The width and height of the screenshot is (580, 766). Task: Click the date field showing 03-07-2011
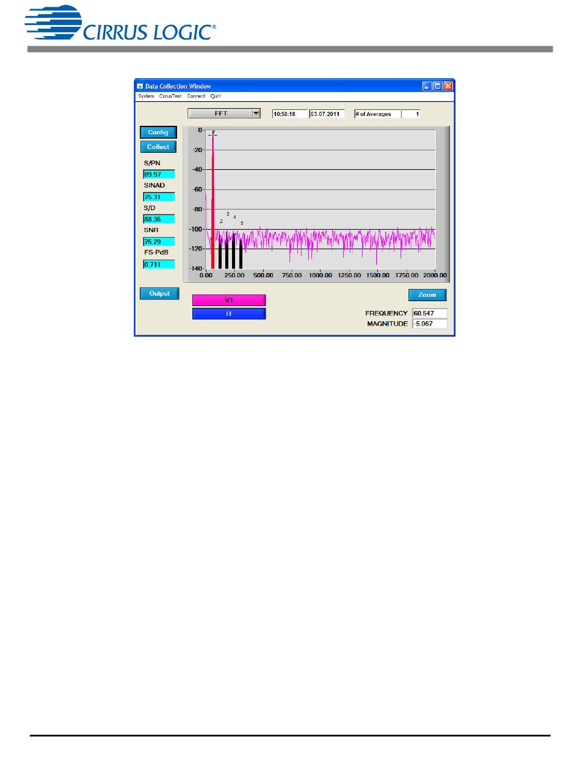click(327, 114)
